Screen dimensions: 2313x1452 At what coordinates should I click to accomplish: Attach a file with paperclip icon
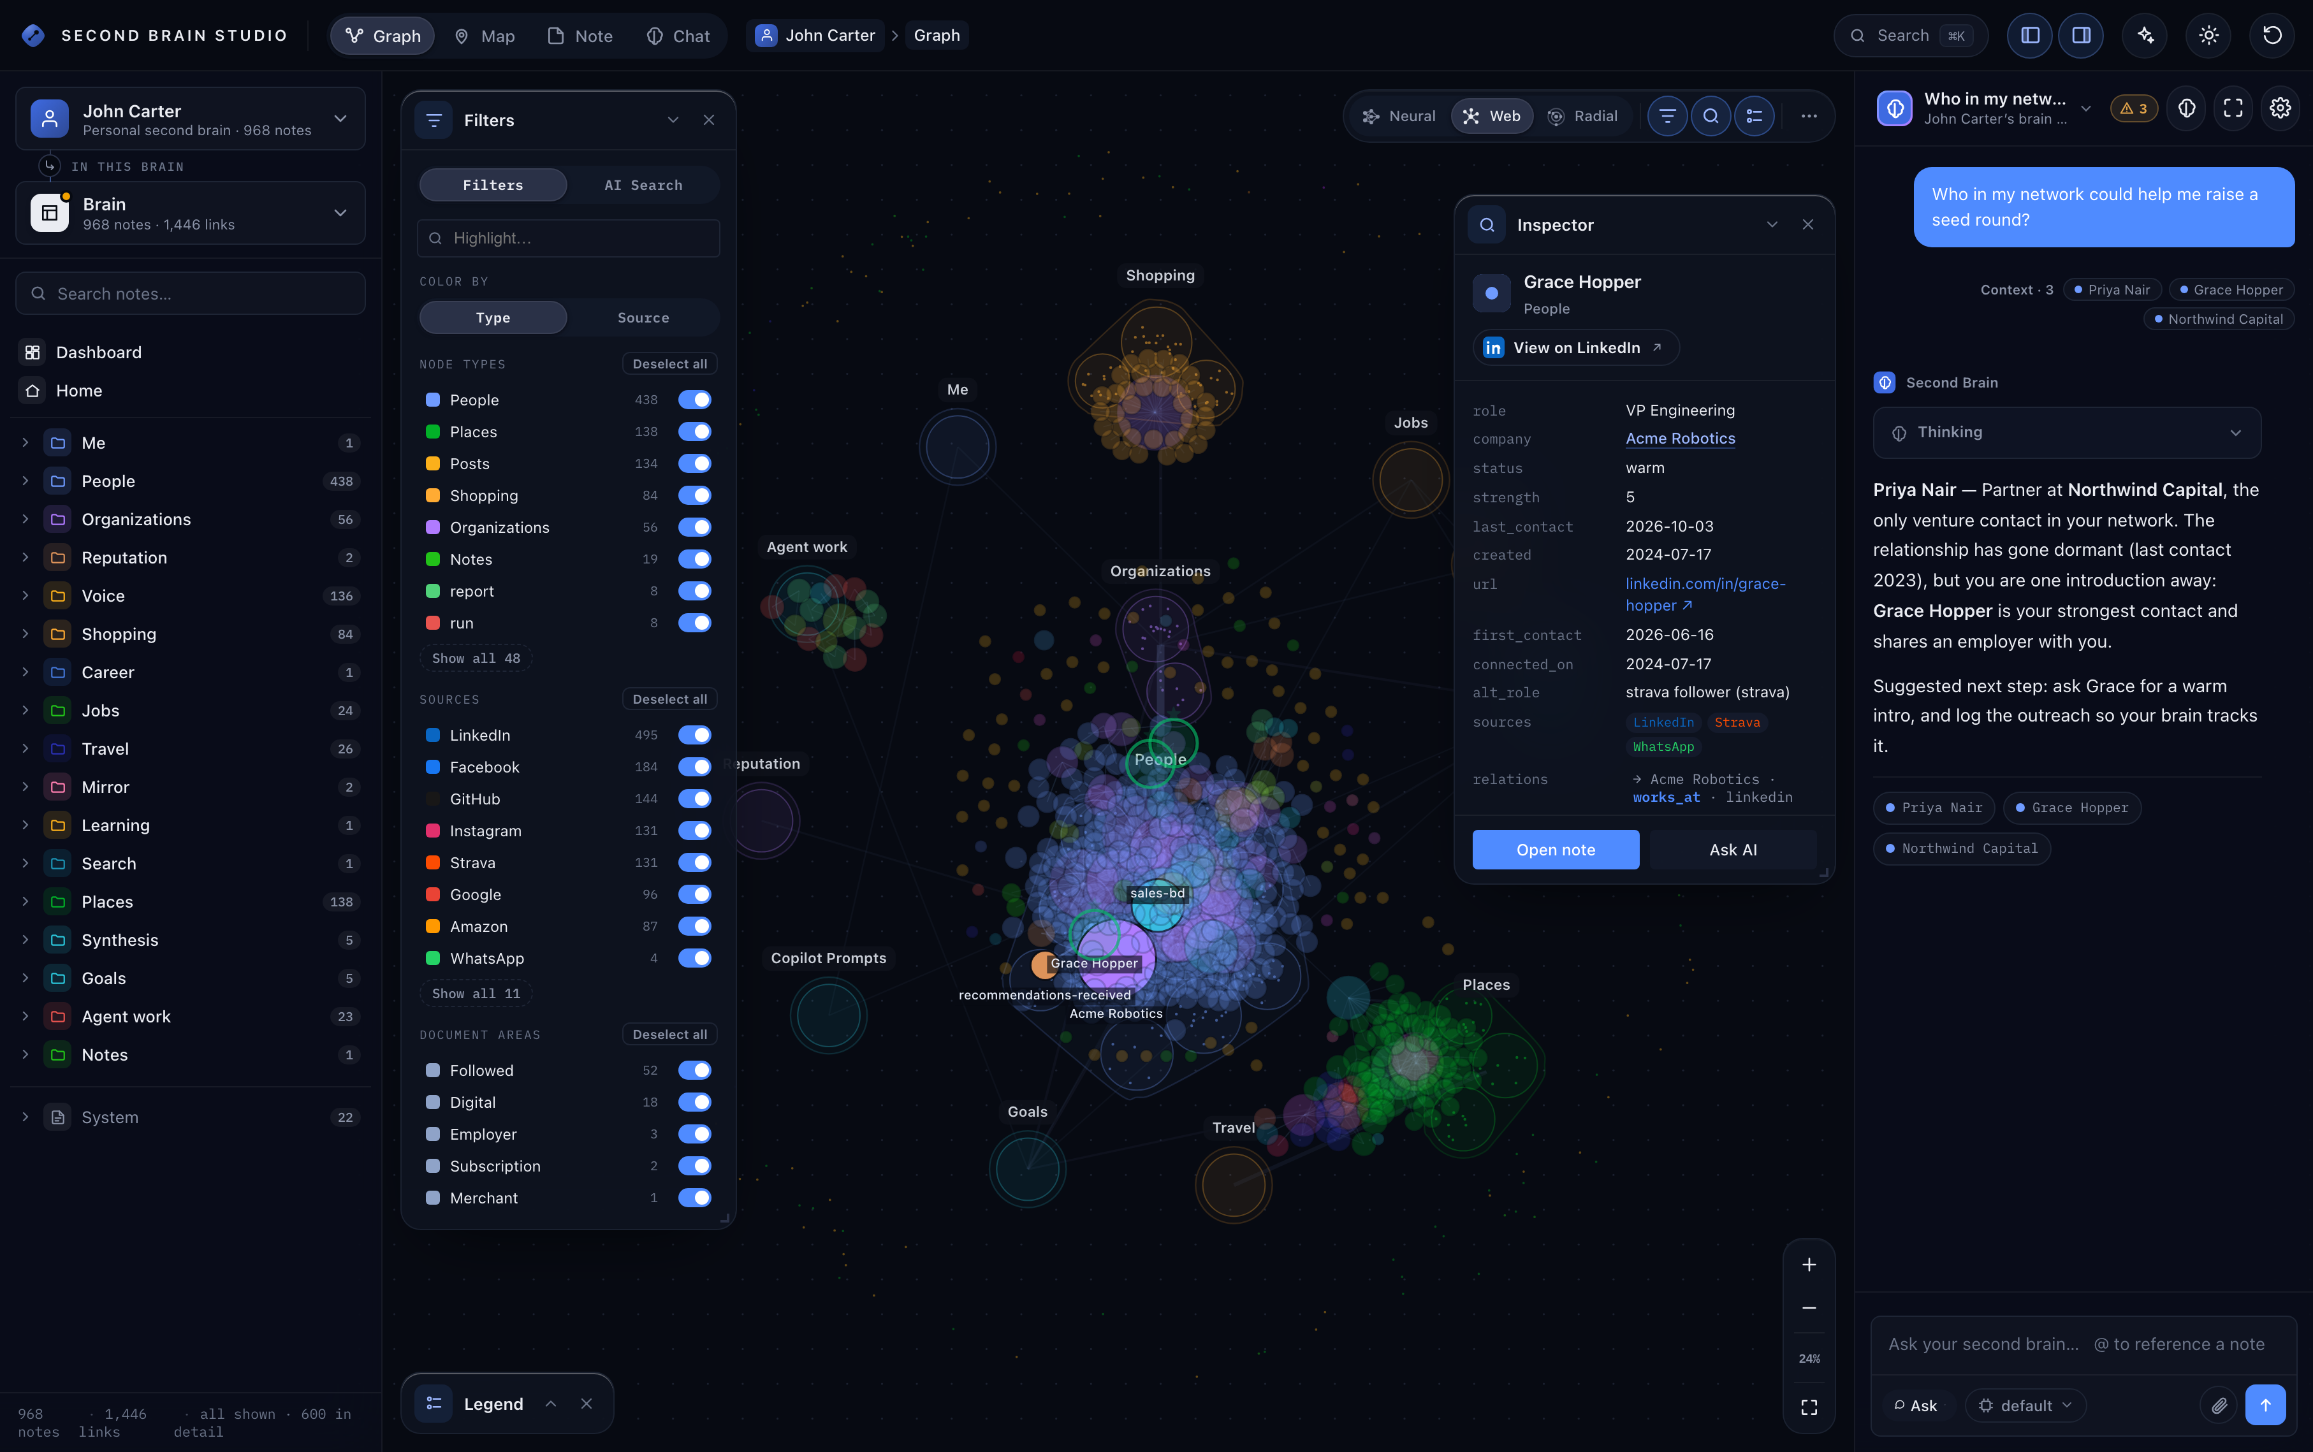tap(2218, 1405)
